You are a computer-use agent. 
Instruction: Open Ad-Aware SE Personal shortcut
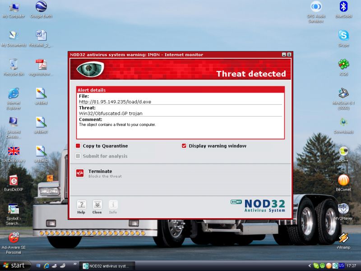click(14, 238)
